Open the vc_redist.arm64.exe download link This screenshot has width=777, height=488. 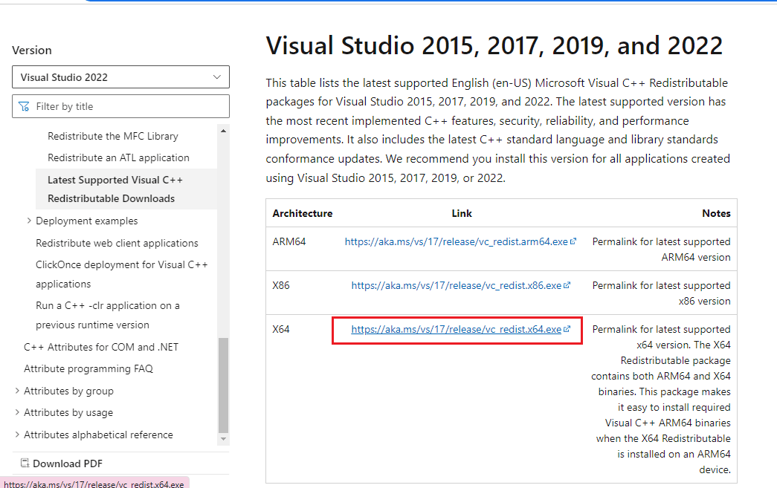[456, 241]
